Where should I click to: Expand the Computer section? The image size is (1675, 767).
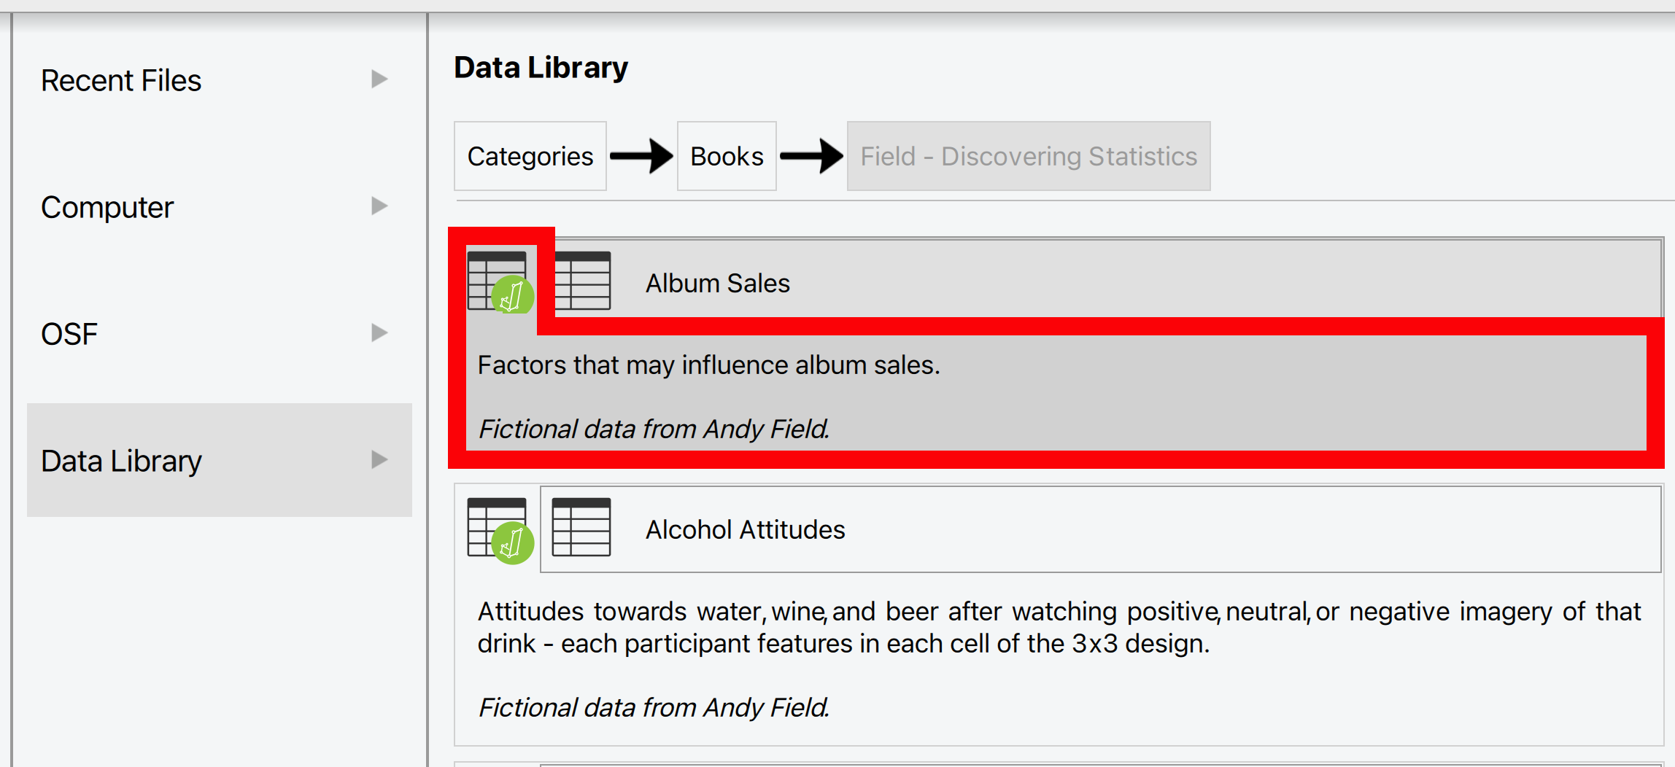click(x=379, y=206)
